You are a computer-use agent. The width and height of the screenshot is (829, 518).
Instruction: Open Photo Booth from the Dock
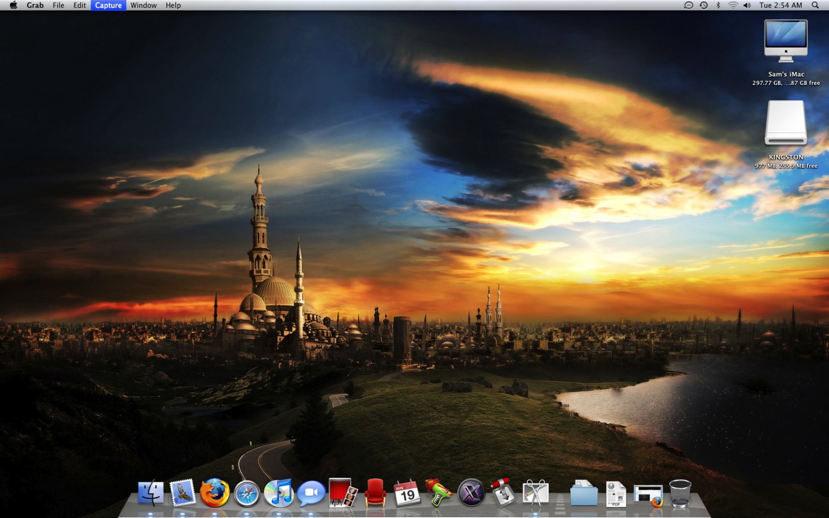tap(343, 493)
